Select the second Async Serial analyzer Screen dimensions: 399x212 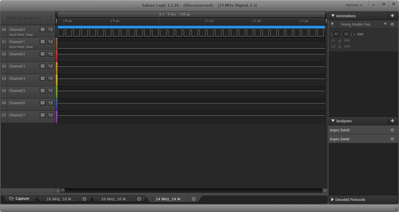[x=363, y=139]
